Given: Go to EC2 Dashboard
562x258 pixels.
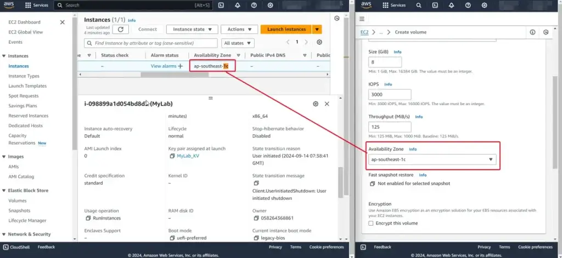Looking at the screenshot, I should pyautogui.click(x=24, y=22).
